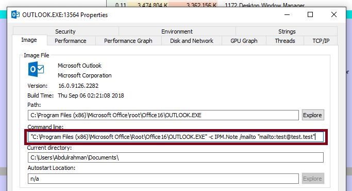This screenshot has width=352, height=191.
Task: Open the GPU Graph tab
Action: (244, 41)
